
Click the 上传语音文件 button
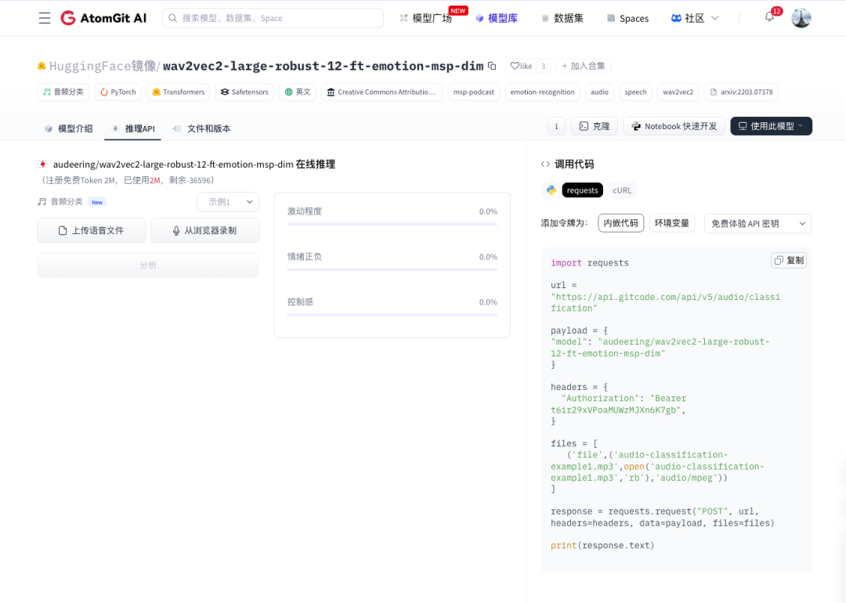(91, 230)
